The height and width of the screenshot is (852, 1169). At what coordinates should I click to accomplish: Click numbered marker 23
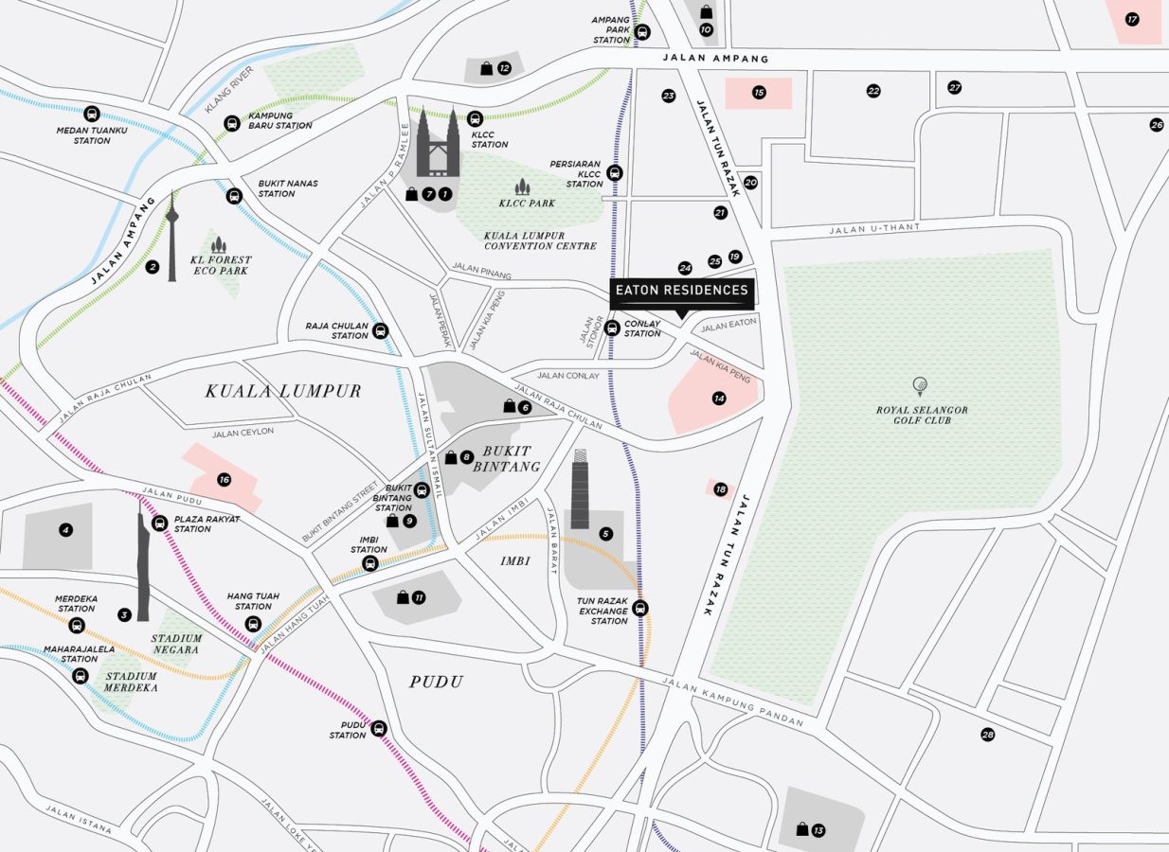click(x=669, y=96)
